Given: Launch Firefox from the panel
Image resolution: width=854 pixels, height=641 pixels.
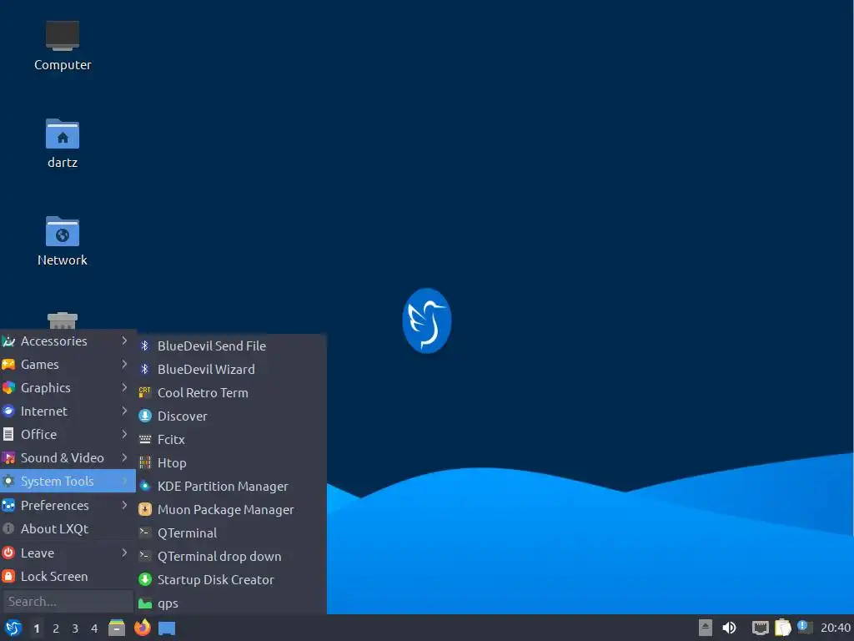Looking at the screenshot, I should (142, 628).
